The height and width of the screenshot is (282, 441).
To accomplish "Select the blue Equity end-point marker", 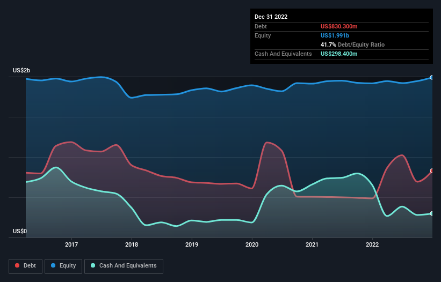I will [x=432, y=77].
